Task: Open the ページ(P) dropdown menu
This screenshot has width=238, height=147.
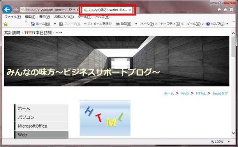Action: [x=148, y=24]
